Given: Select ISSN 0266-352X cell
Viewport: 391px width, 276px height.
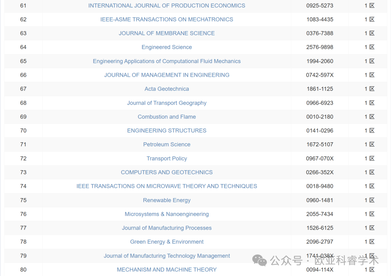Looking at the screenshot, I should point(320,172).
